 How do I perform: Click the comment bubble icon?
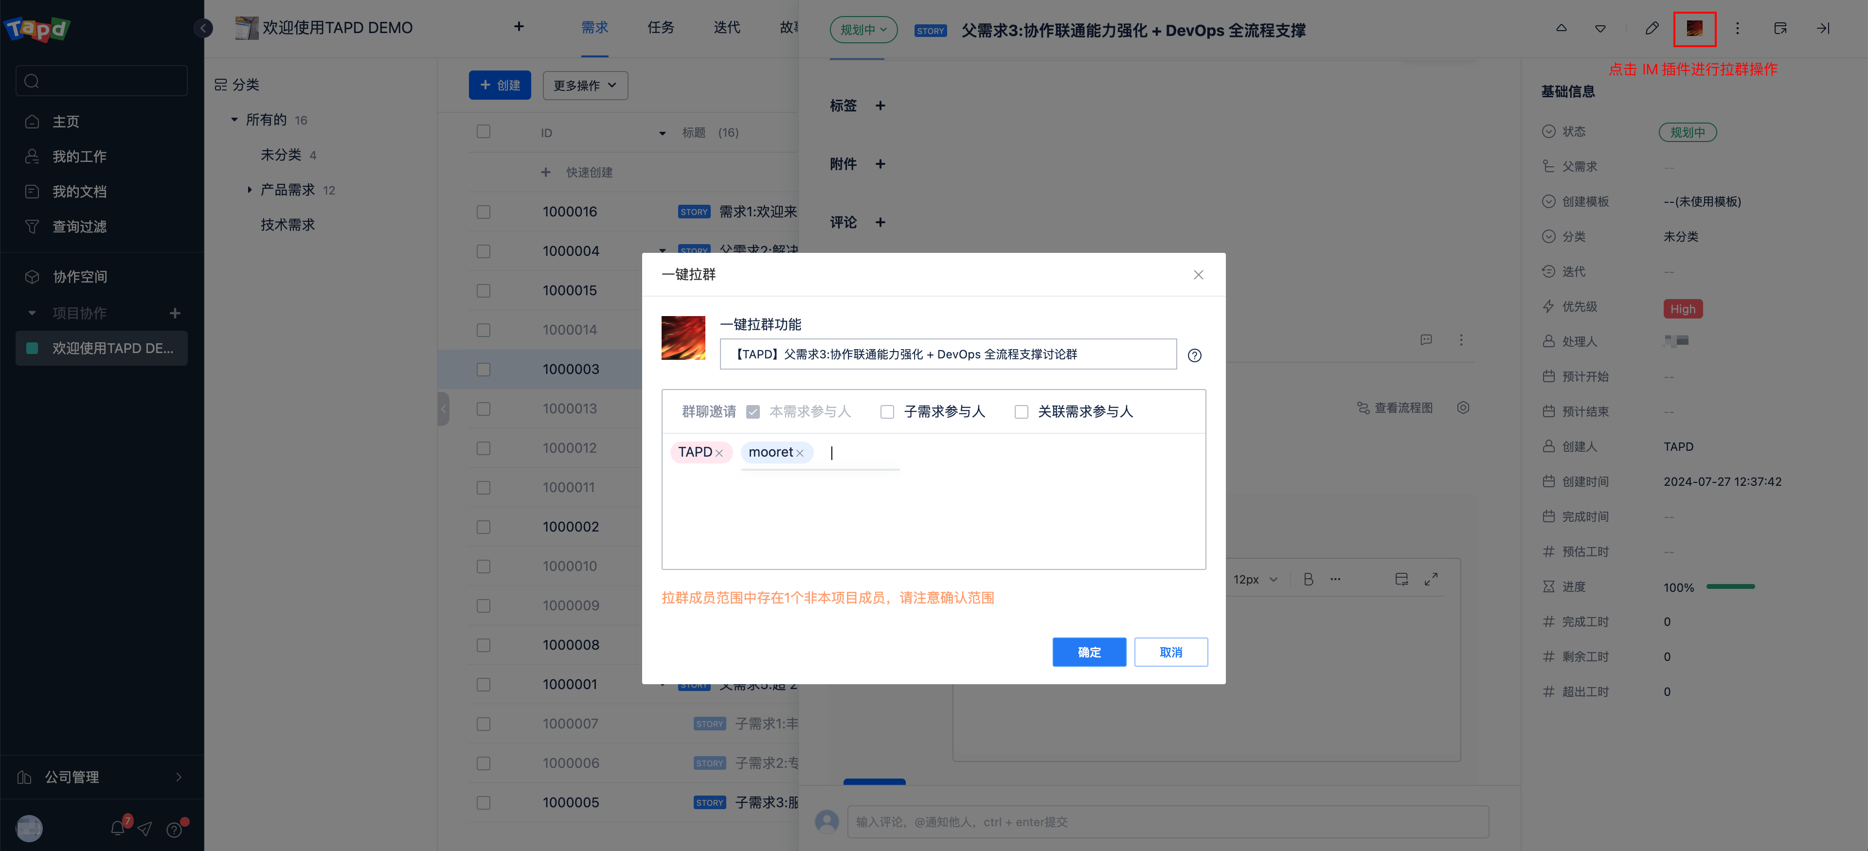click(x=1426, y=340)
